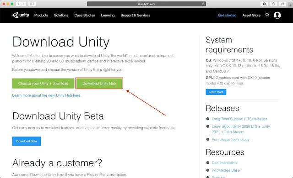Go back with Safari's back arrow
This screenshot has width=293, height=178.
coord(18,4)
